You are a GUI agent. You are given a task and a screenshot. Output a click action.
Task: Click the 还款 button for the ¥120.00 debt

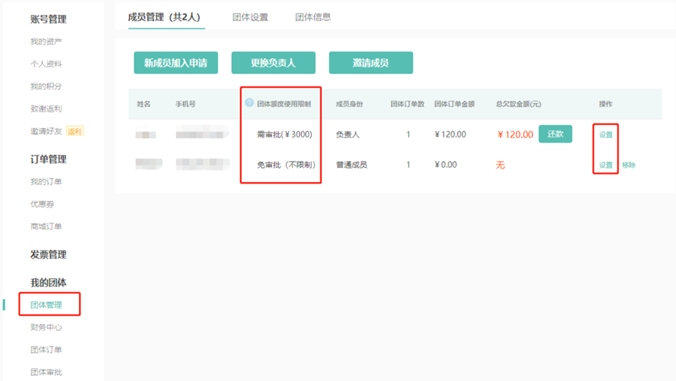[x=555, y=134]
